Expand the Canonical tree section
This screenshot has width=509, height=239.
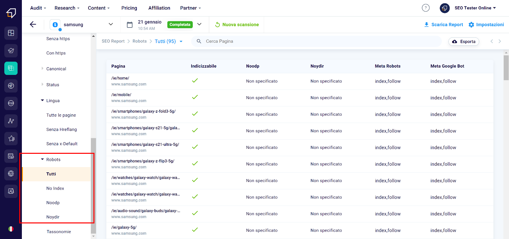(42, 69)
